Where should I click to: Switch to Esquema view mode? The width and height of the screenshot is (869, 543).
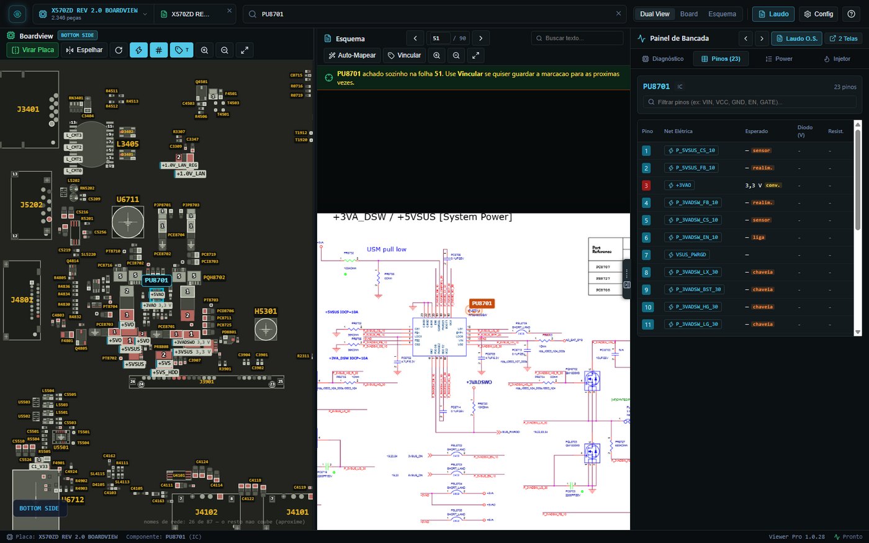coord(723,14)
